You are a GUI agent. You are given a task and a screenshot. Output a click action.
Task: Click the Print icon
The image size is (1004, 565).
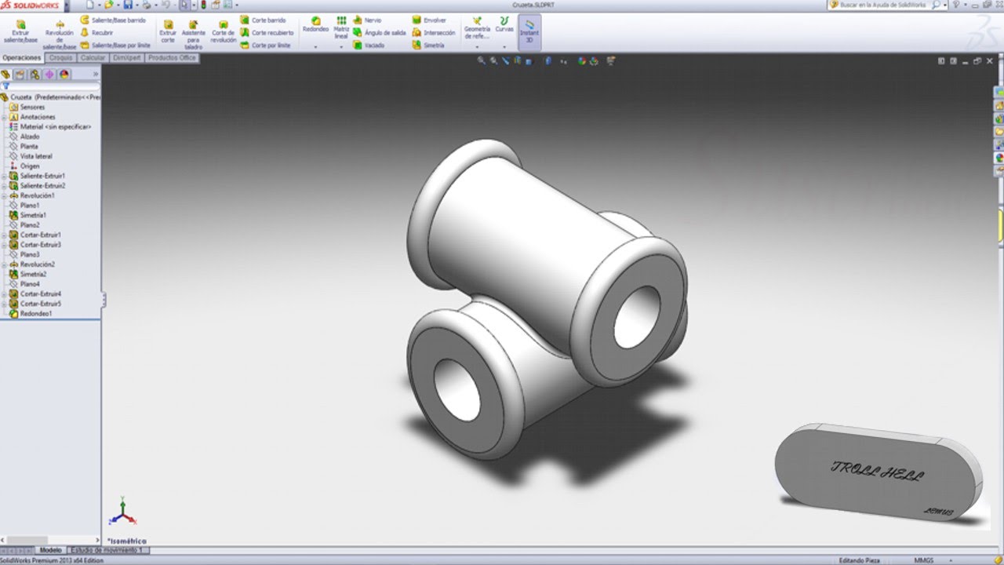click(x=146, y=5)
